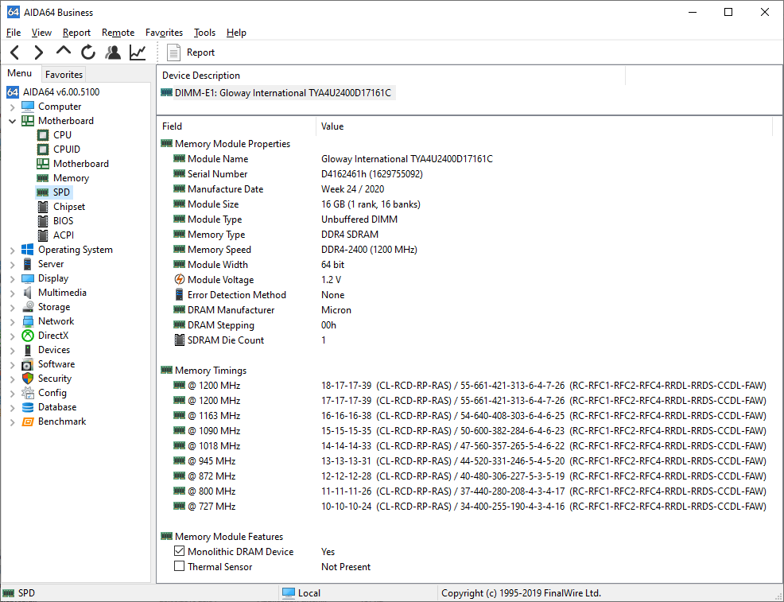784x602 pixels.
Task: Go forward with the right arrow toolbar icon
Action: (38, 52)
